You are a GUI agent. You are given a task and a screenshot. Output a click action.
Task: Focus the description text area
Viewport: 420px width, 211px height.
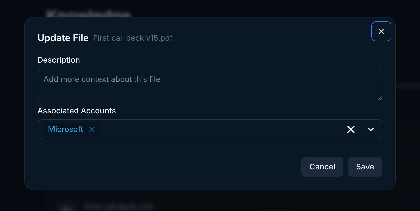pyautogui.click(x=210, y=84)
